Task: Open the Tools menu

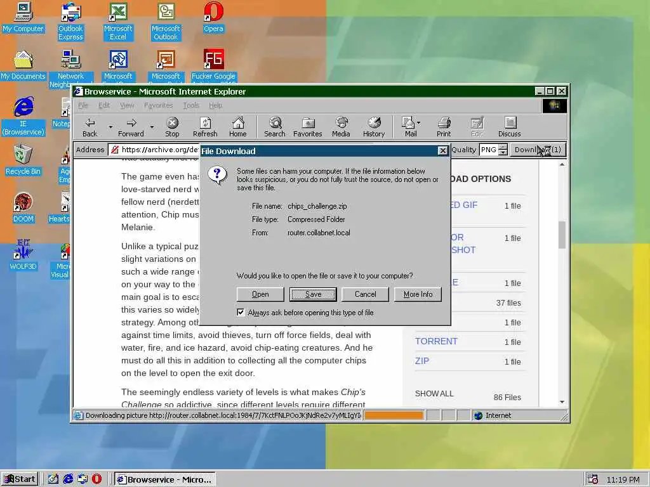Action: 191,105
